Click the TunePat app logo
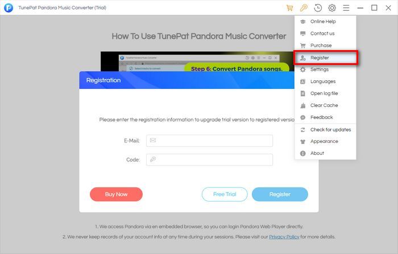The height and width of the screenshot is (254, 398). click(9, 7)
